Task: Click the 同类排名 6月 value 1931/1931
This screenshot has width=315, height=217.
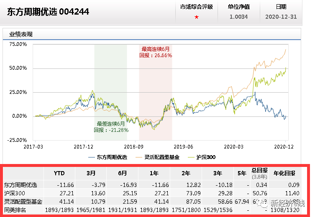Action: point(123,210)
